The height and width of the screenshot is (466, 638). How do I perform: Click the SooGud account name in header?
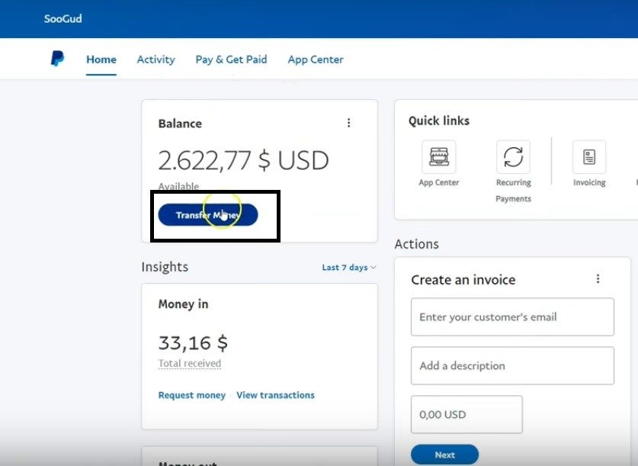(63, 19)
